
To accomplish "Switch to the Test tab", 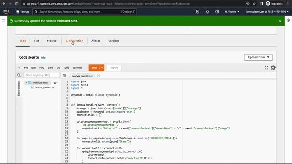I will [x=36, y=41].
